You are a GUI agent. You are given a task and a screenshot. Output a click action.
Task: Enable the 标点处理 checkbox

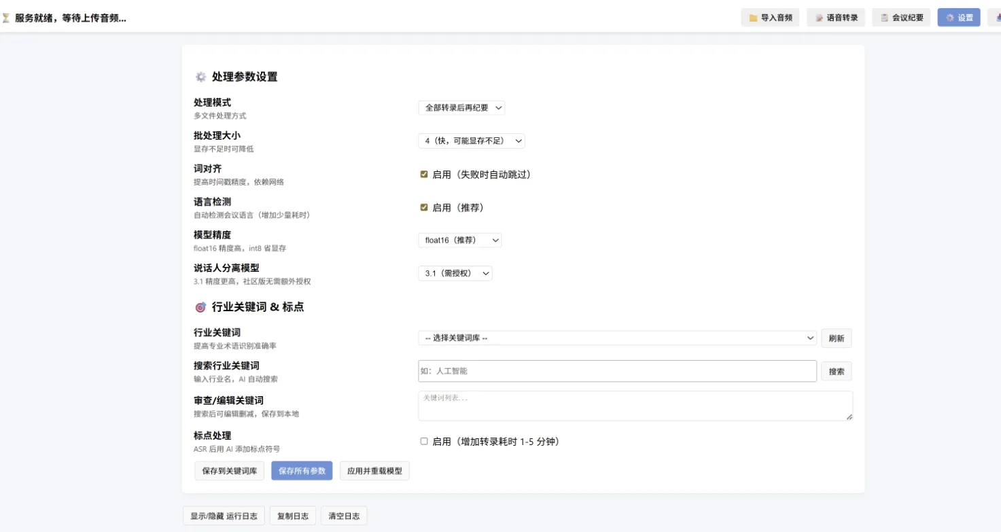coord(424,442)
